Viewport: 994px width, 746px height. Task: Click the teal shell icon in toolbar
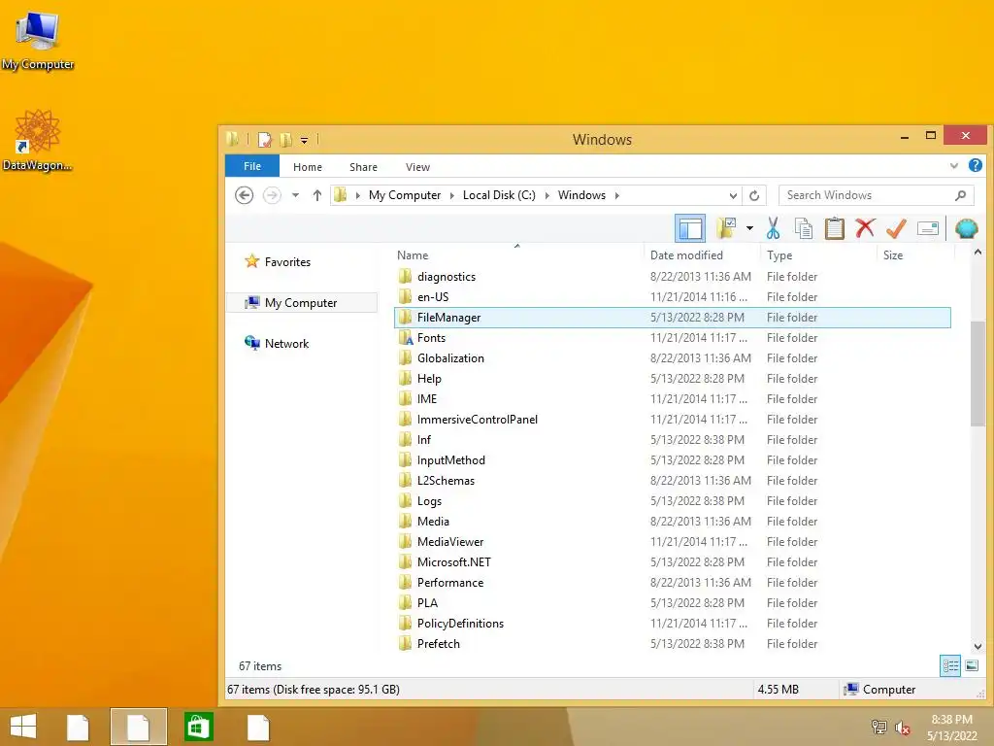coord(966,228)
